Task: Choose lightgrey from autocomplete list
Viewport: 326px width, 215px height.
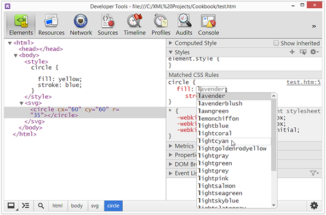Action: pos(234,171)
